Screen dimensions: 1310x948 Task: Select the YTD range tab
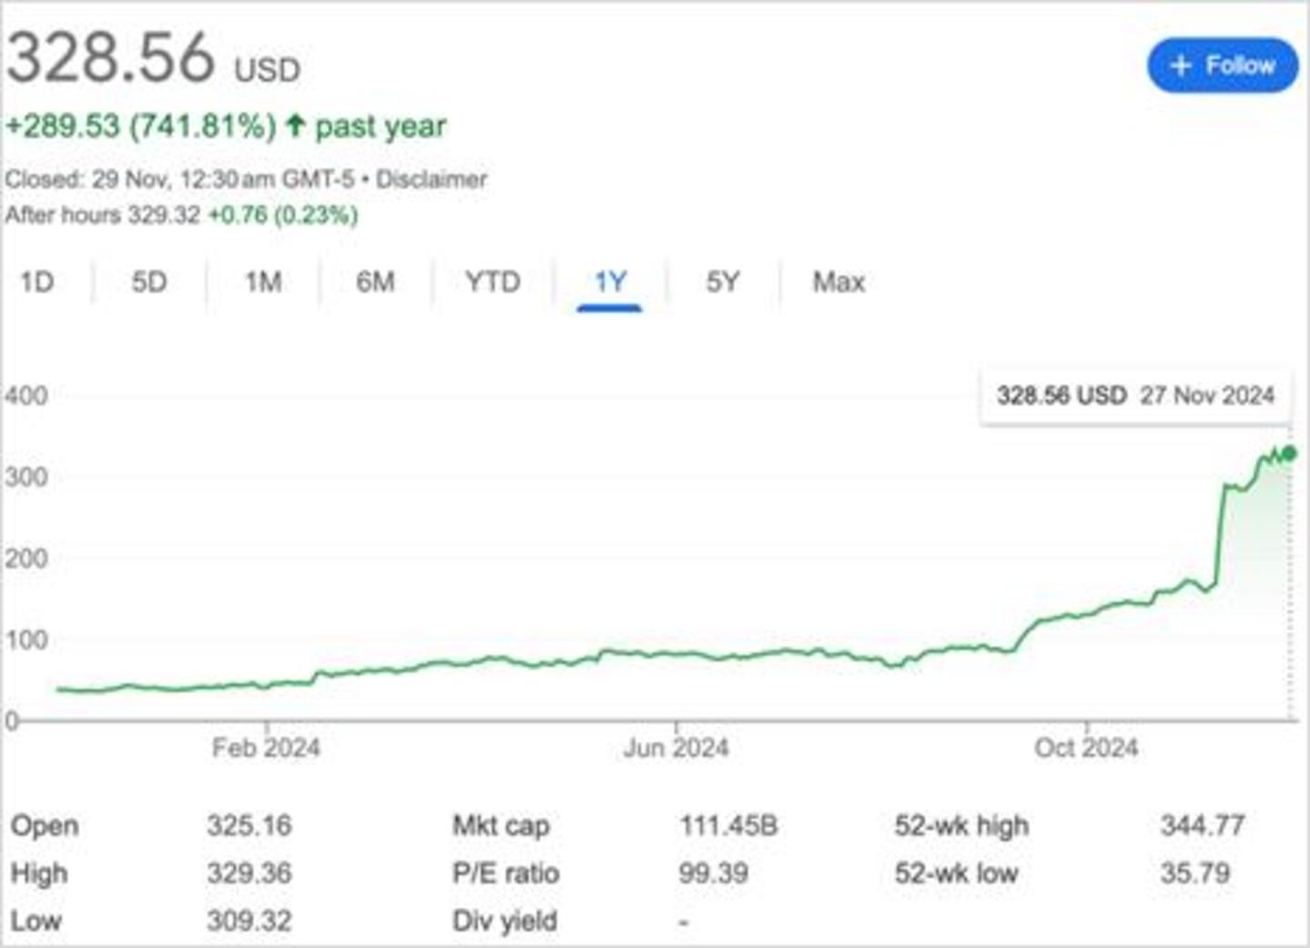(x=493, y=282)
